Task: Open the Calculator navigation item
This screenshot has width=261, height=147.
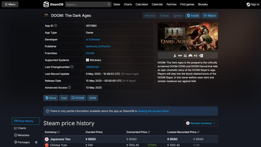Action: click(142, 4)
